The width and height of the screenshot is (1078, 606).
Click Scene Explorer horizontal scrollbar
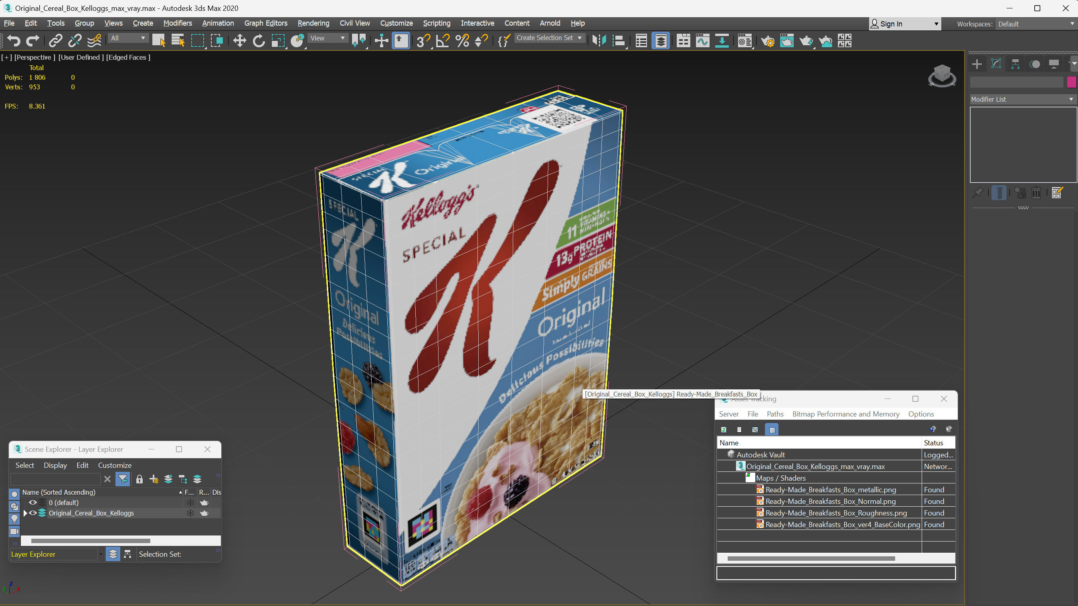pyautogui.click(x=90, y=541)
